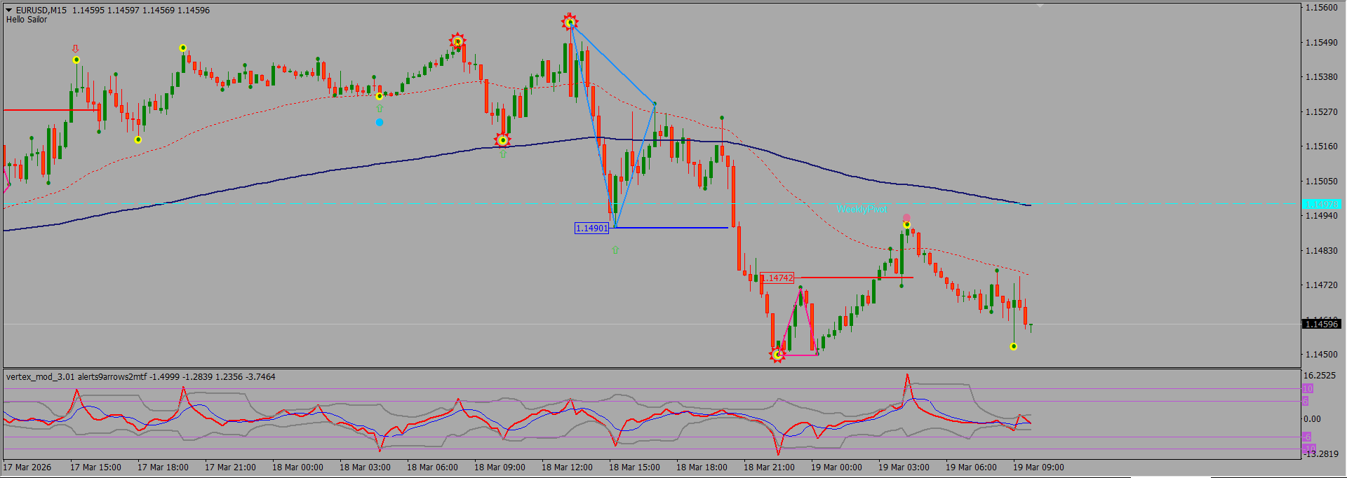Viewport: 1347px width, 478px height.
Task: Click the sun marker at the chart's highest peak
Action: point(570,22)
